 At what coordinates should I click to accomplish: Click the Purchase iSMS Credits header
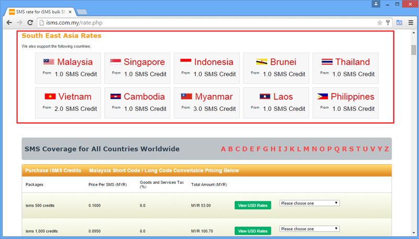[x=53, y=170]
